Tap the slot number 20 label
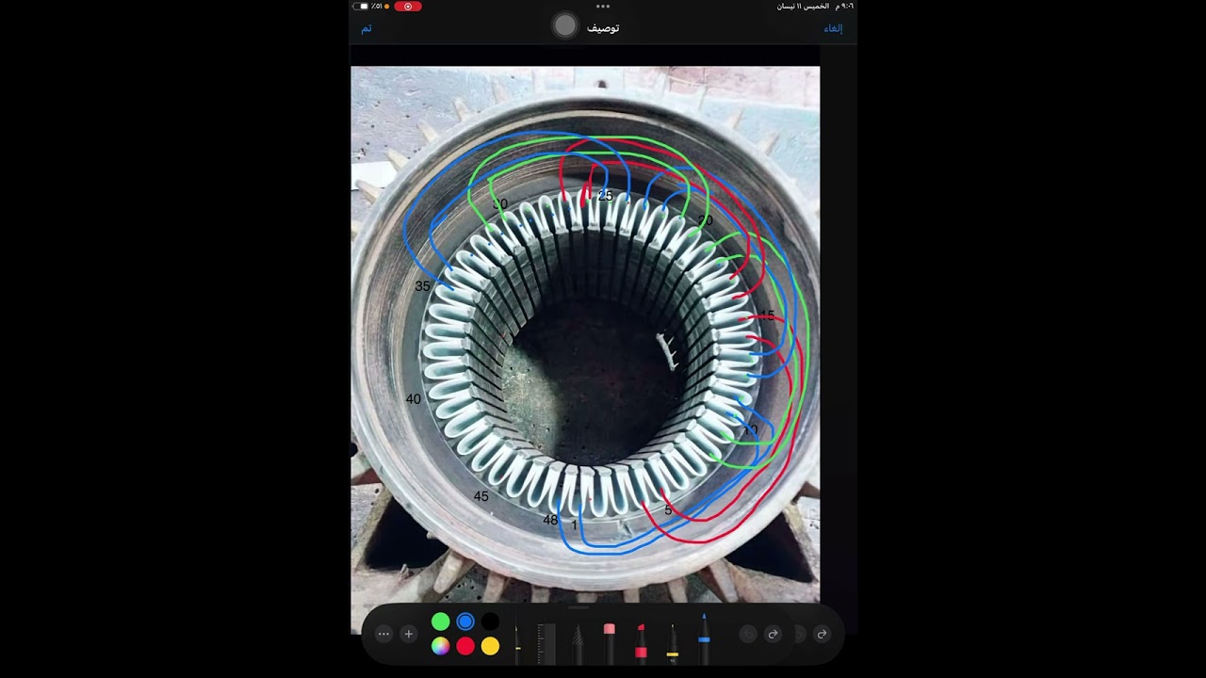 point(705,220)
